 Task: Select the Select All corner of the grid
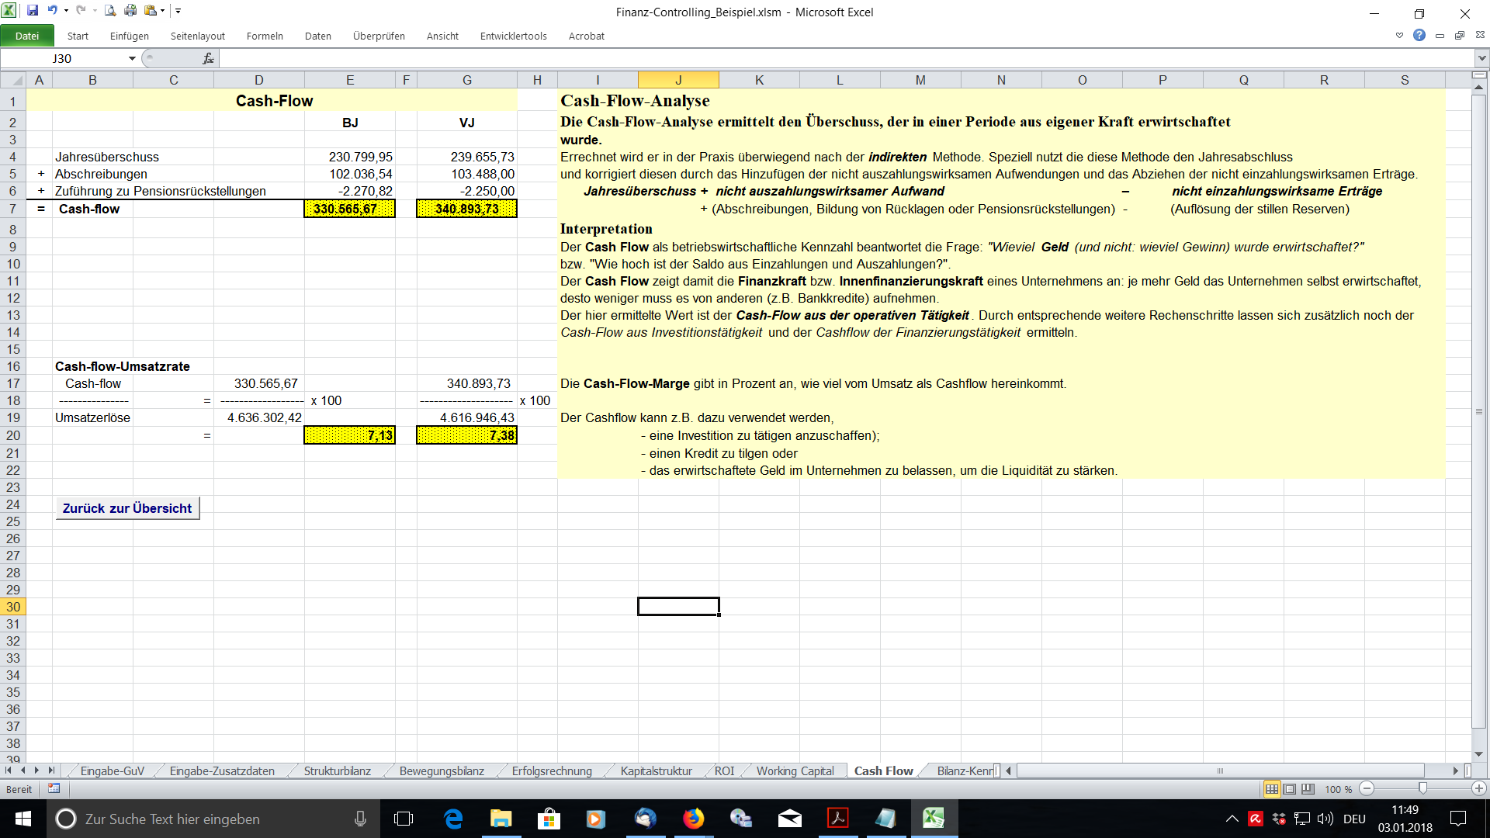click(x=13, y=80)
